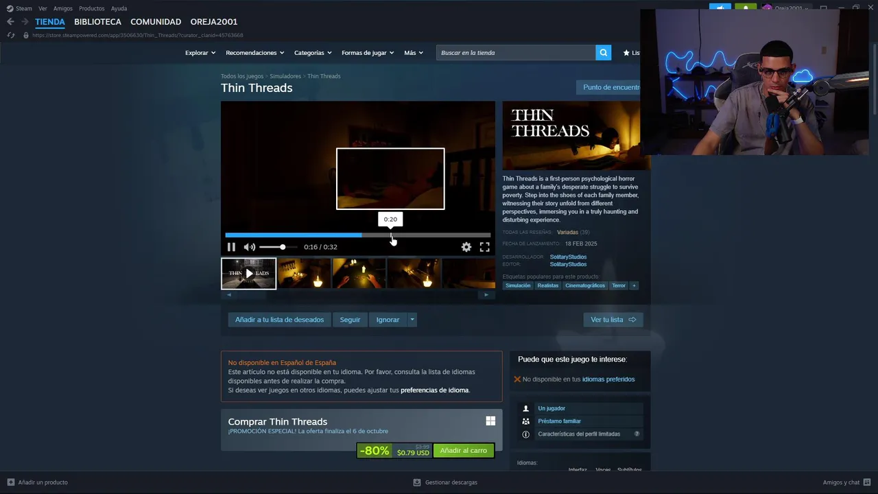Click the green Añadir al carro button
This screenshot has height=494, width=878.
click(464, 451)
